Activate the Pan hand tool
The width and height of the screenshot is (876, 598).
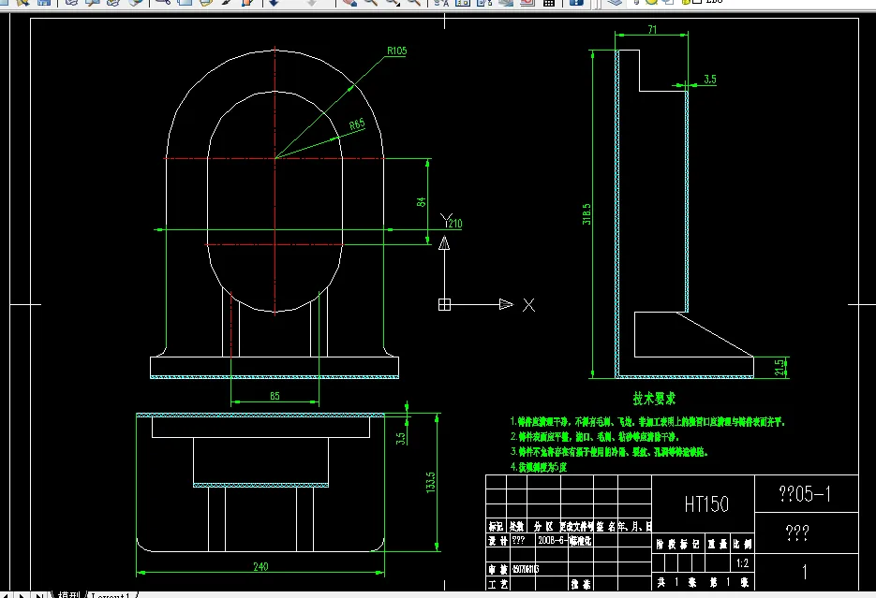[349, 3]
